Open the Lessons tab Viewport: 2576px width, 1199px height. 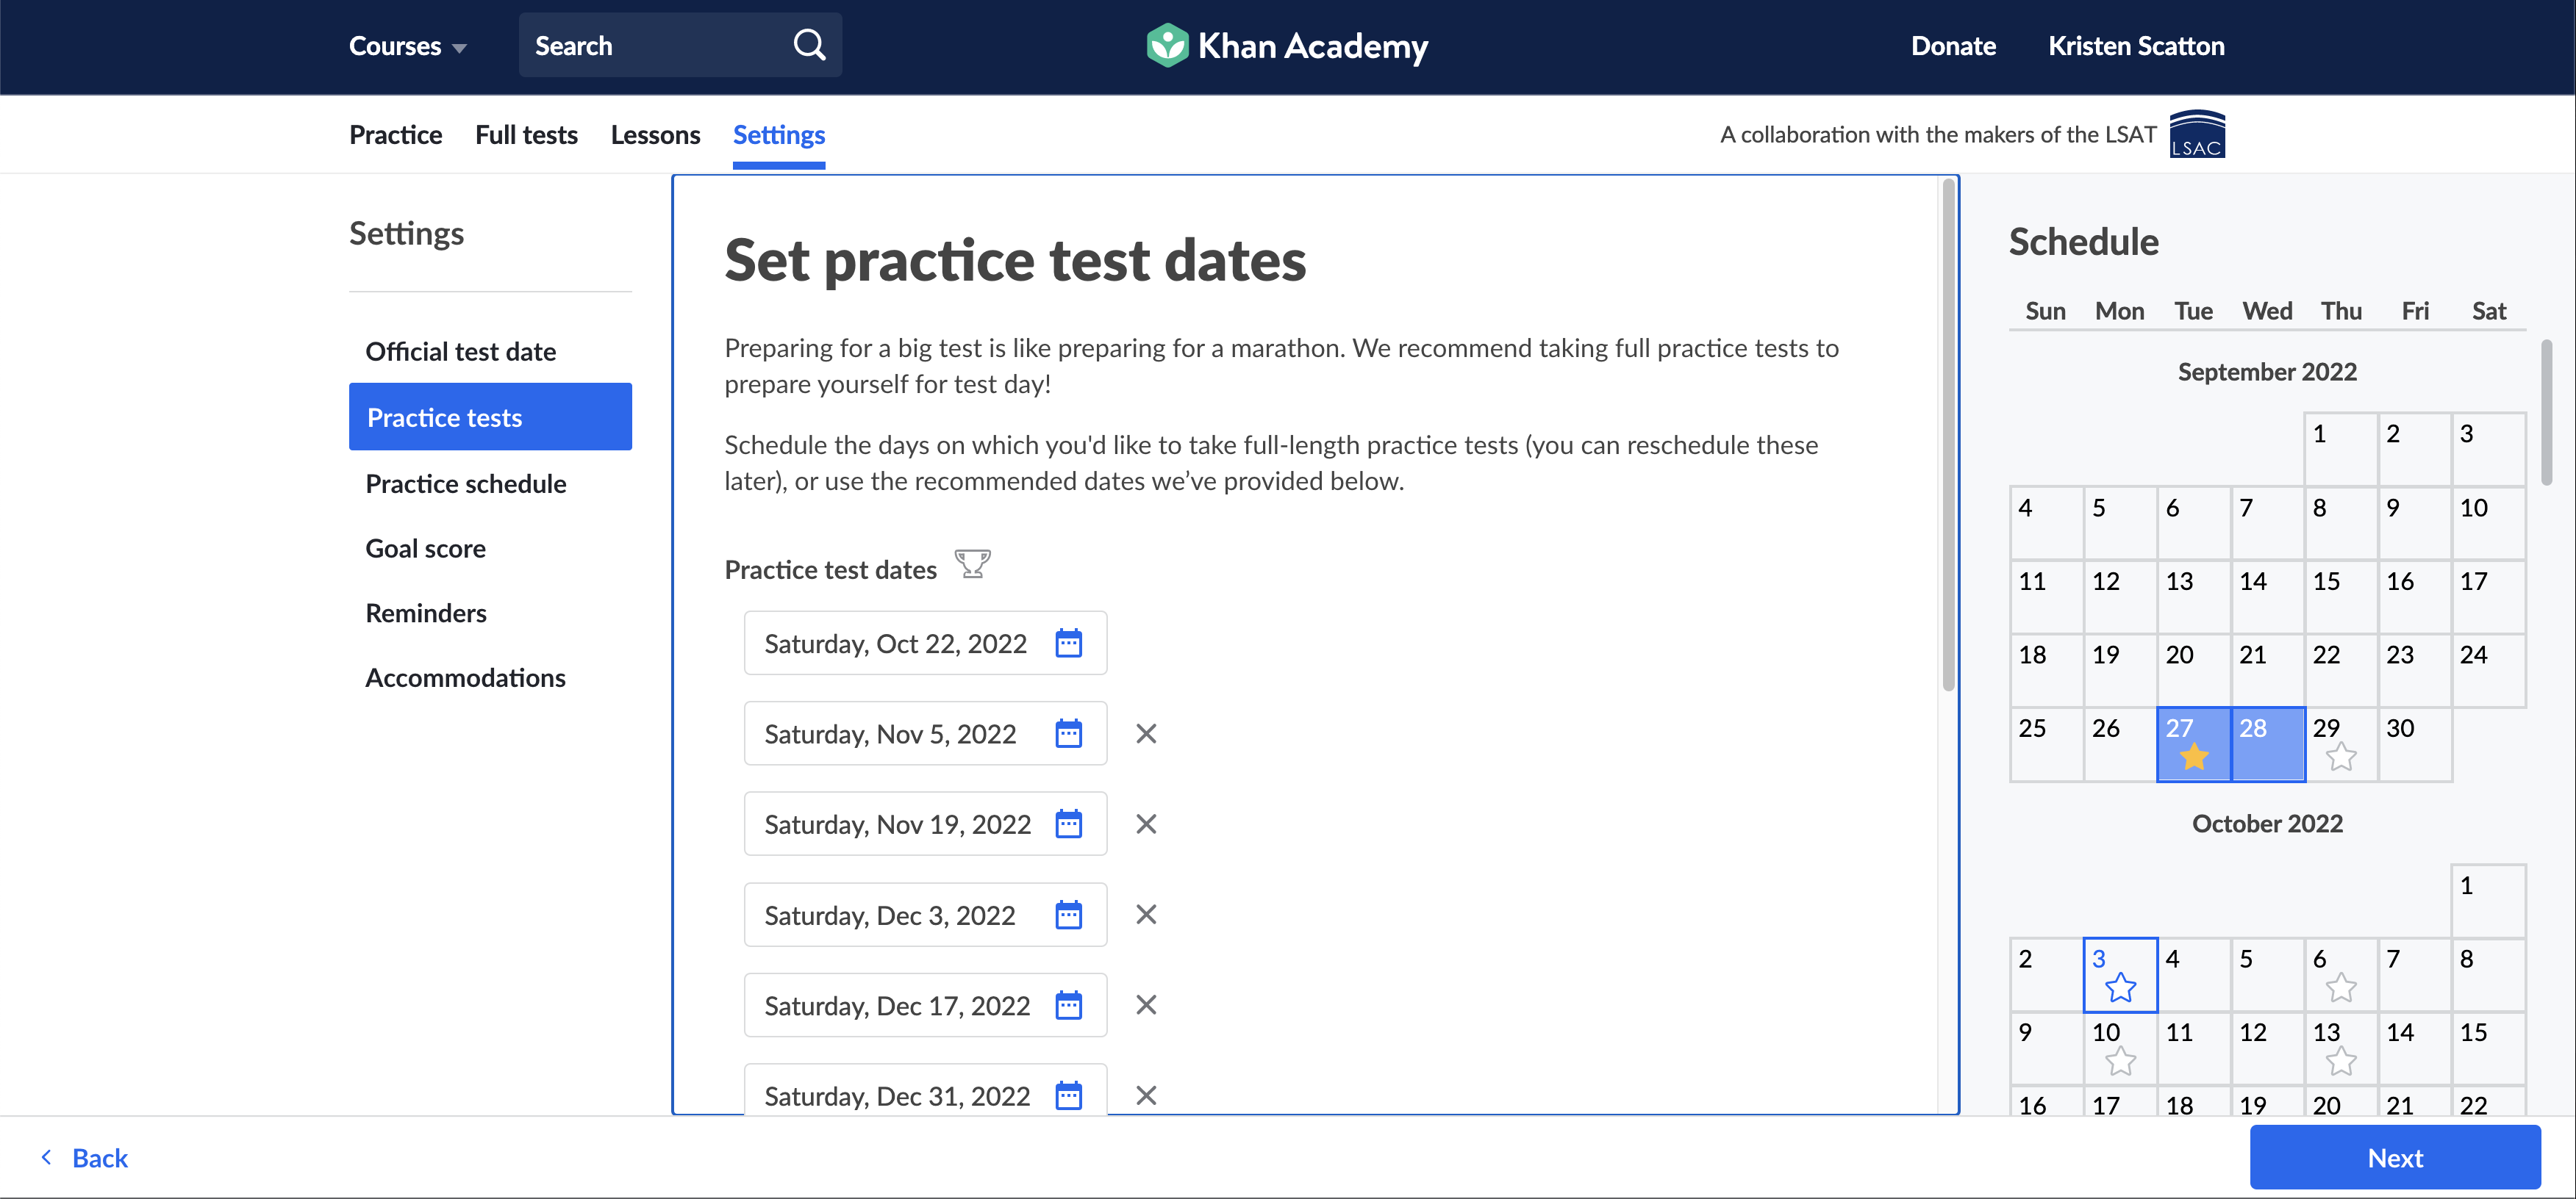pyautogui.click(x=655, y=135)
